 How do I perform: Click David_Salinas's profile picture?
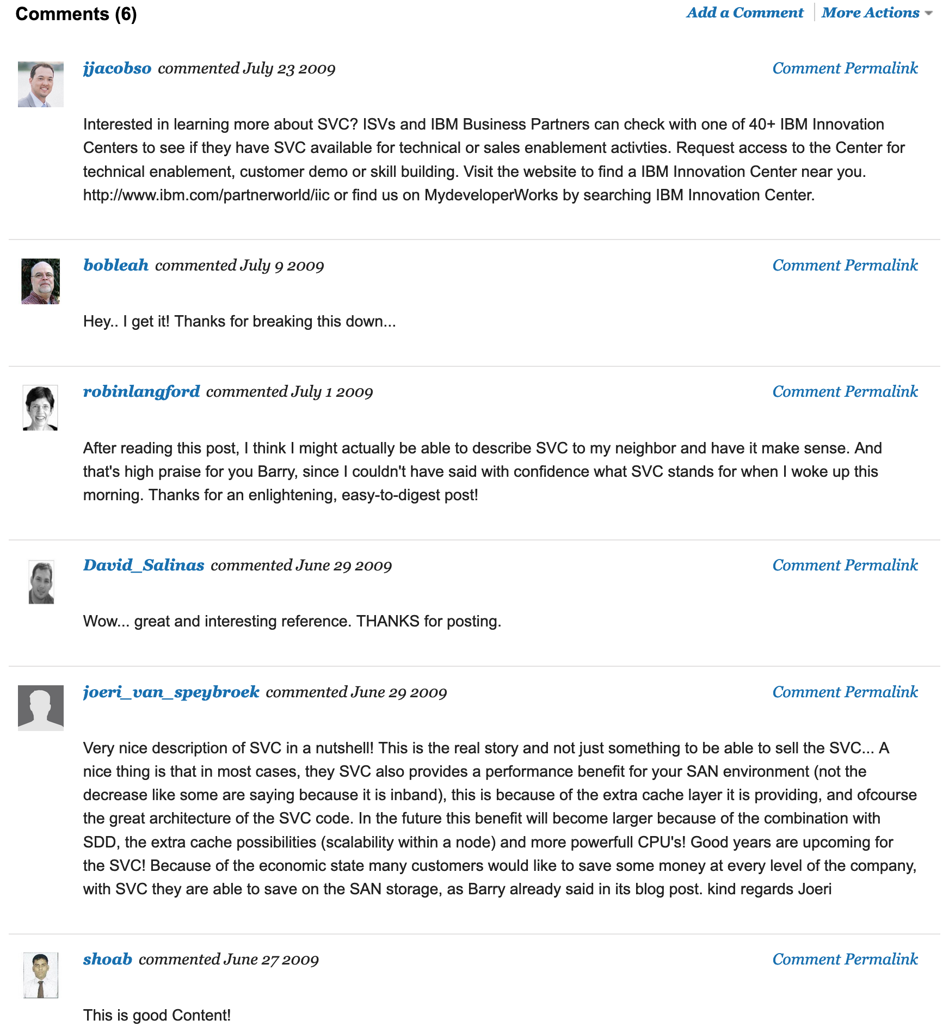click(x=41, y=582)
